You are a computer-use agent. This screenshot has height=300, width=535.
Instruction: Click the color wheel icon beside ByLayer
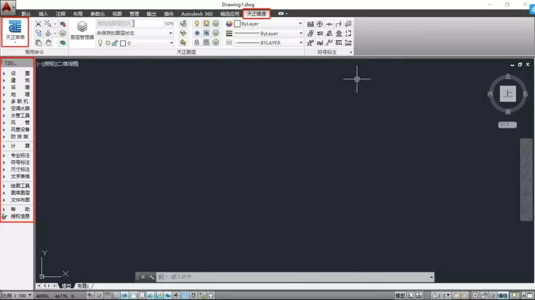click(229, 24)
